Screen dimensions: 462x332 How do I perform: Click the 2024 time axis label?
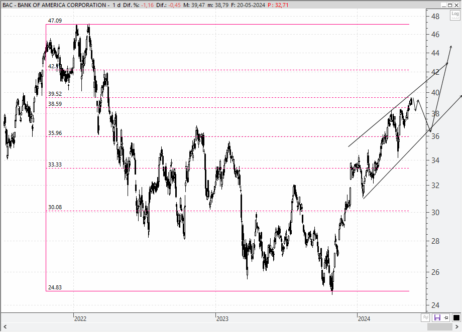[364, 319]
